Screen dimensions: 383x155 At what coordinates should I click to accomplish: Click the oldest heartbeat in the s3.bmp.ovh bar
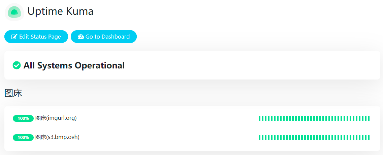pyautogui.click(x=260, y=138)
